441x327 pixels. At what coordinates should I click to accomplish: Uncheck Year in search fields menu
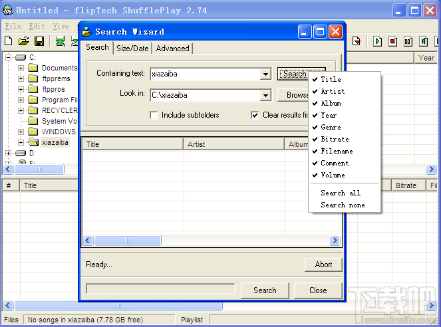(345, 115)
